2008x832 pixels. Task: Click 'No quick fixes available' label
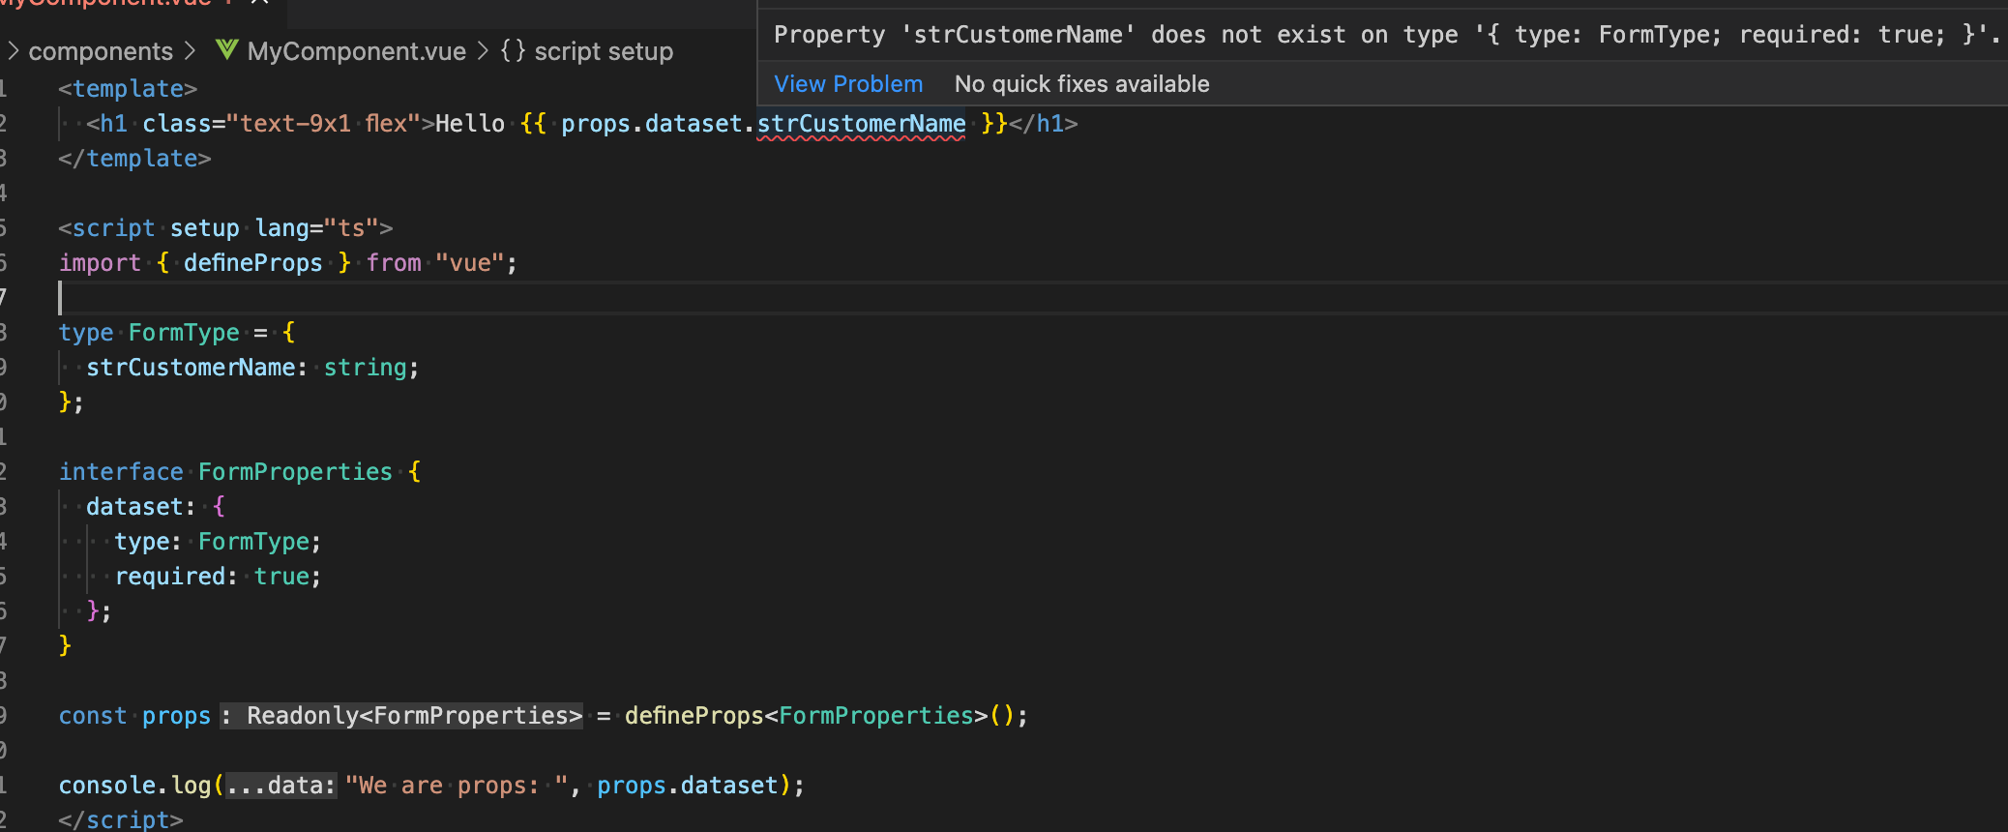1081,84
